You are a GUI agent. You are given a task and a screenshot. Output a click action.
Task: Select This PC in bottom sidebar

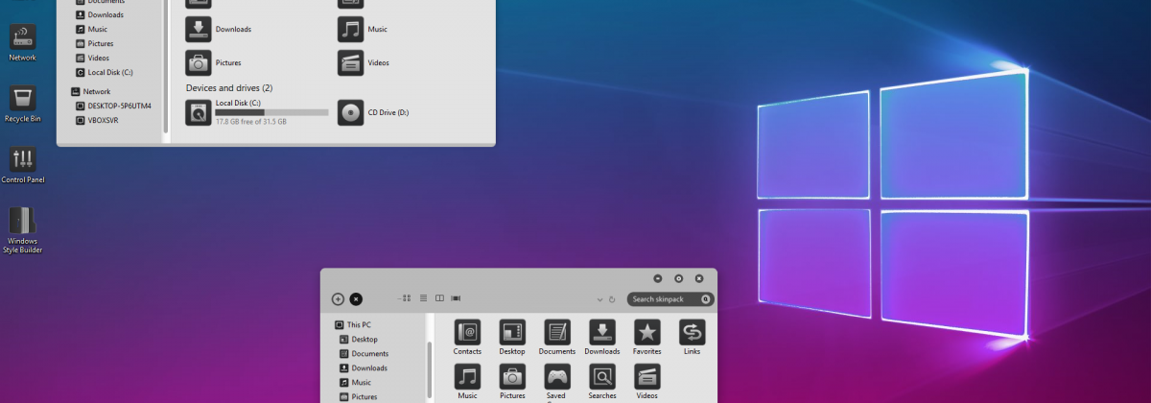click(353, 325)
